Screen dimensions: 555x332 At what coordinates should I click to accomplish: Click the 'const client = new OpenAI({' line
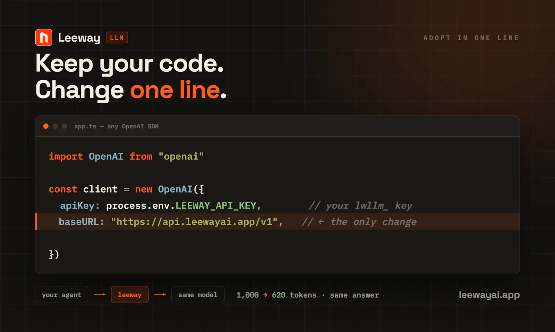pyautogui.click(x=126, y=189)
